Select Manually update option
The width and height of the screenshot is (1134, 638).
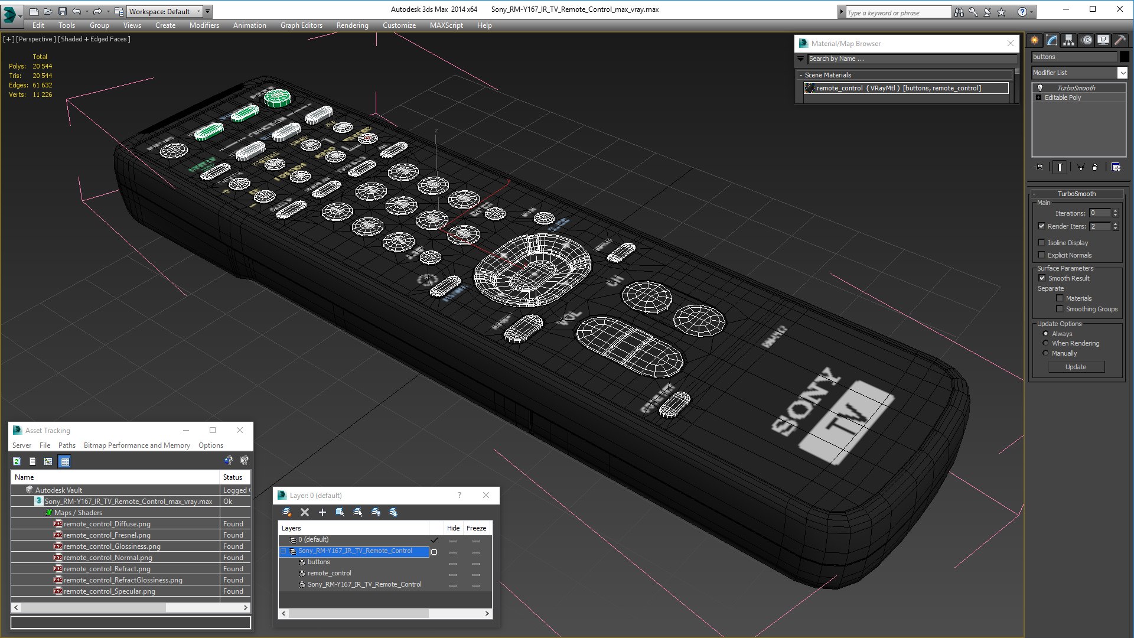1045,353
